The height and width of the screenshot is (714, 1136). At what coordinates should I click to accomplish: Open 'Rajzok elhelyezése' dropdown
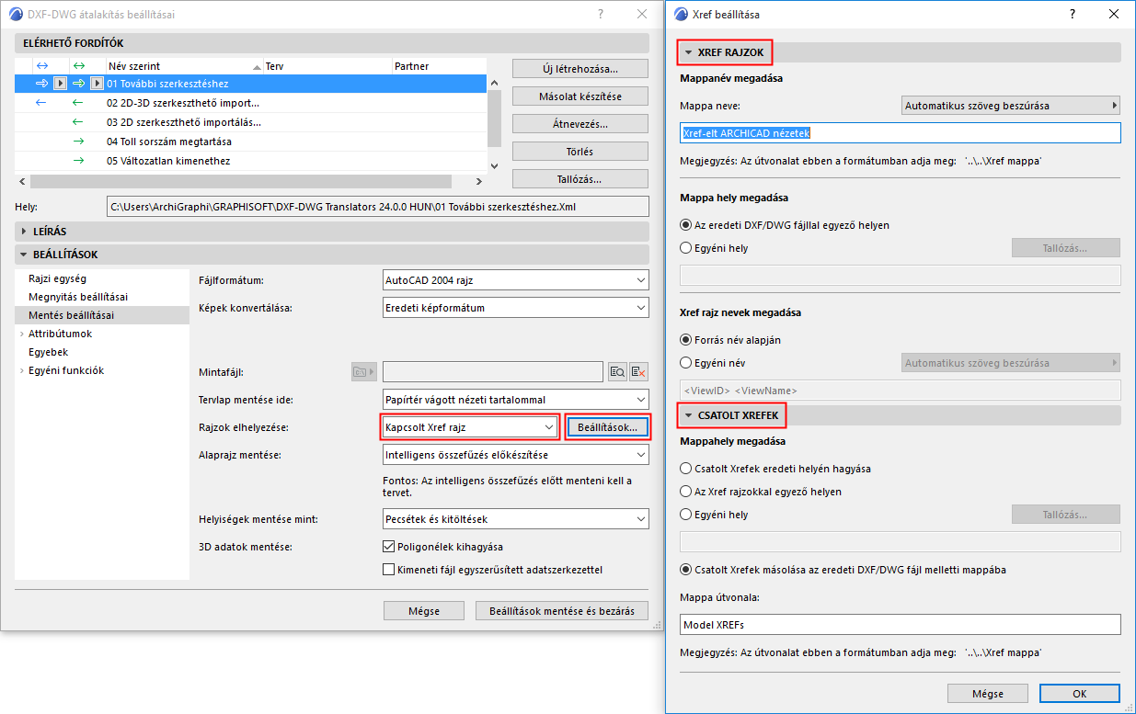pos(469,427)
